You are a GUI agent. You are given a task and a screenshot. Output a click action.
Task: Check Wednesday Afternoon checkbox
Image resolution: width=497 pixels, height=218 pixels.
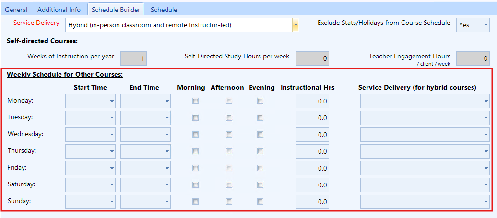coord(229,135)
